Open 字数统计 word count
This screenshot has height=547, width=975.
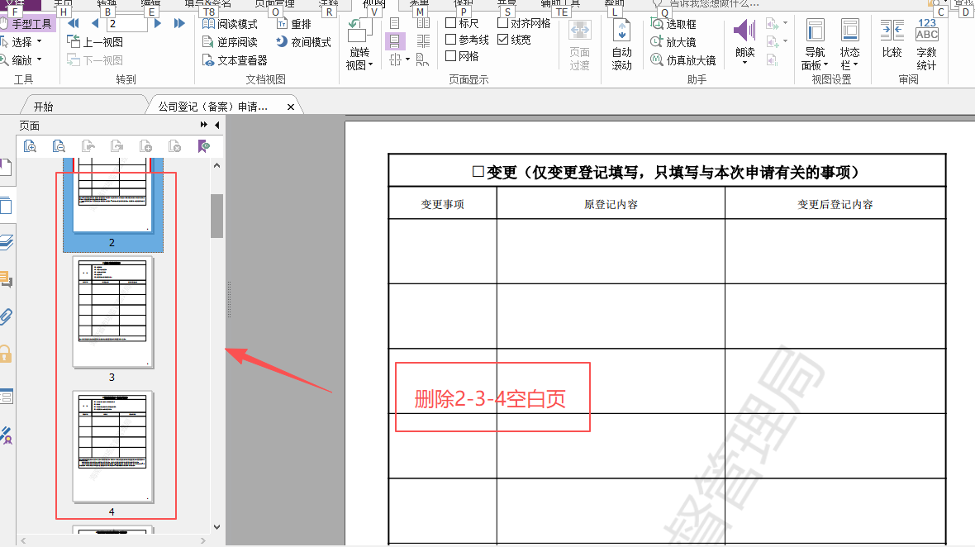click(926, 45)
